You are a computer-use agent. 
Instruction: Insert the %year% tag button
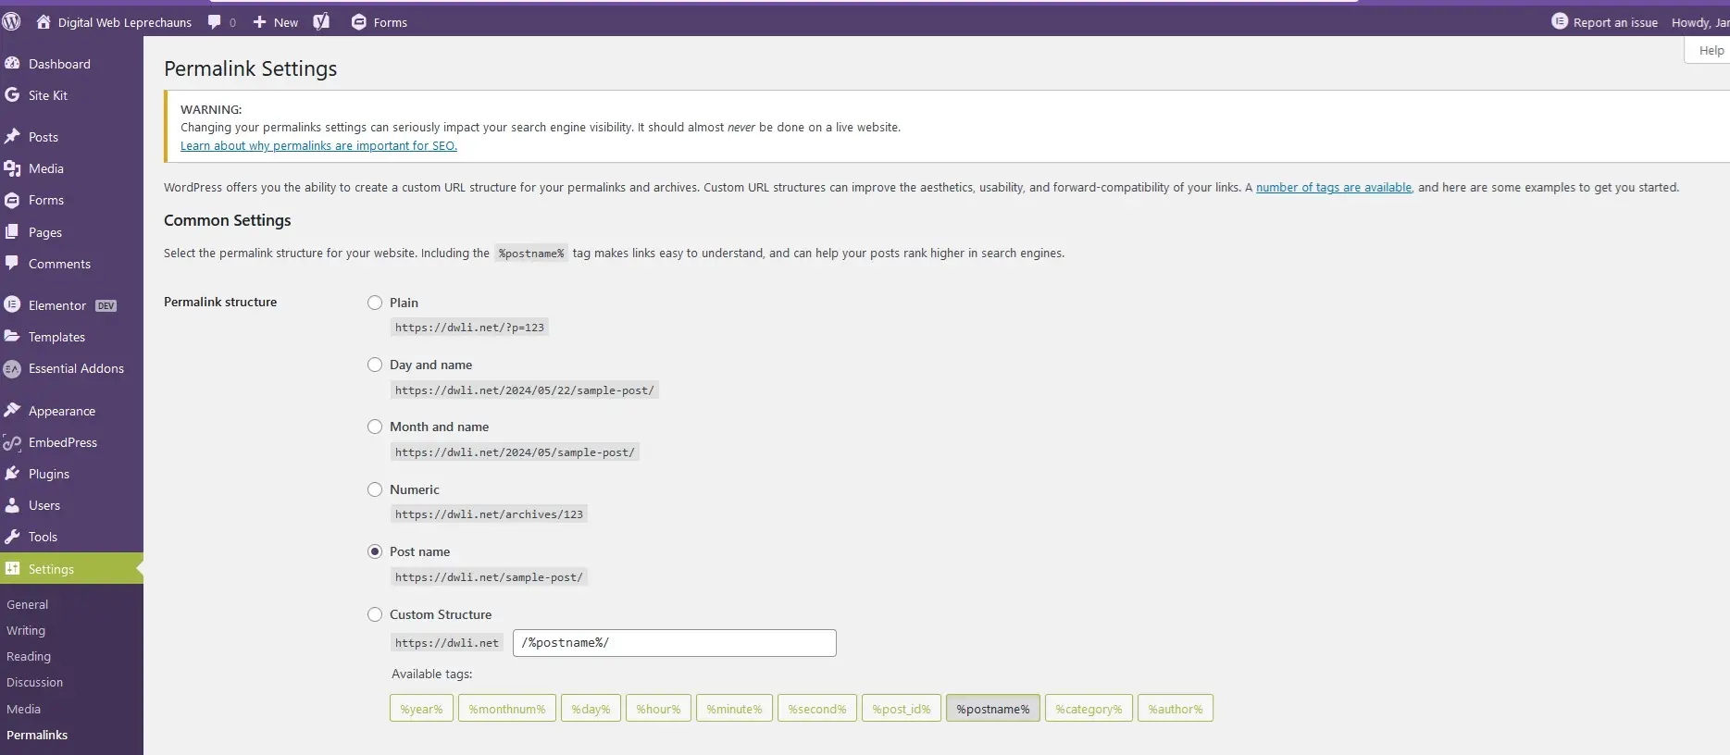(x=421, y=709)
